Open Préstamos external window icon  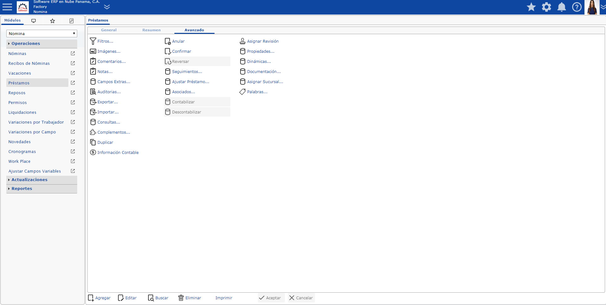coord(73,83)
